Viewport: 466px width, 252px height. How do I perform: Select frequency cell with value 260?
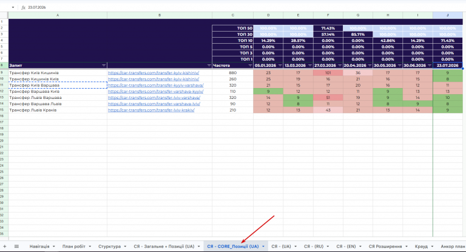point(233,79)
